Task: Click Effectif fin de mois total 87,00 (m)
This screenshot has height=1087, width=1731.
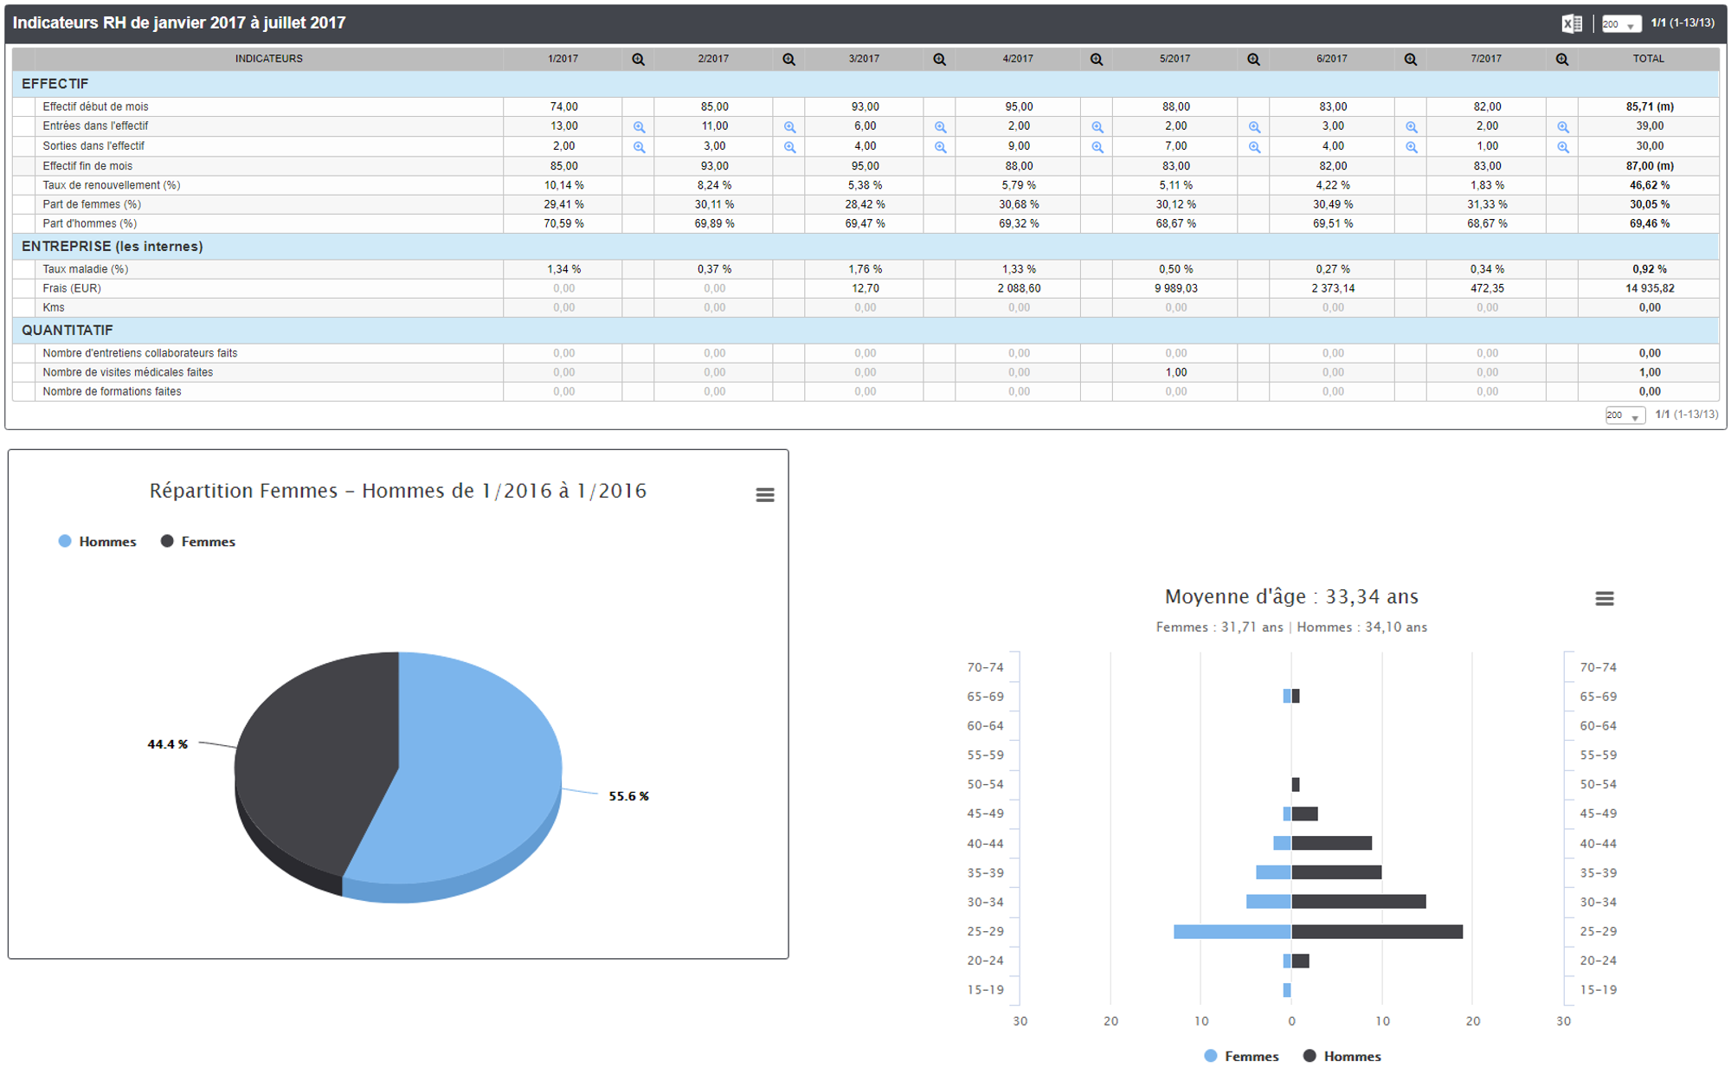Action: [1650, 166]
